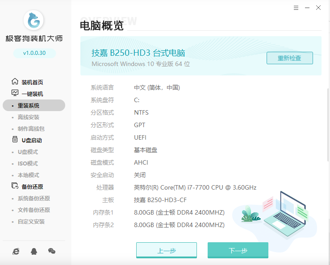The height and width of the screenshot is (265, 330).
Task: Click the processor value i7-7700 CPU
Action: [x=195, y=187]
